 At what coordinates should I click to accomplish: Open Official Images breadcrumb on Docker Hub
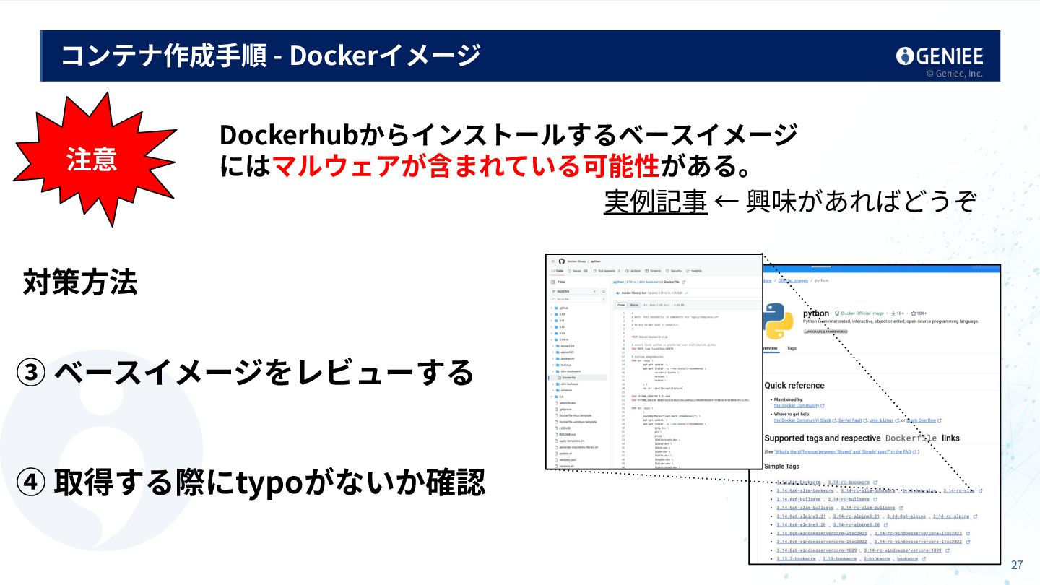coord(793,280)
